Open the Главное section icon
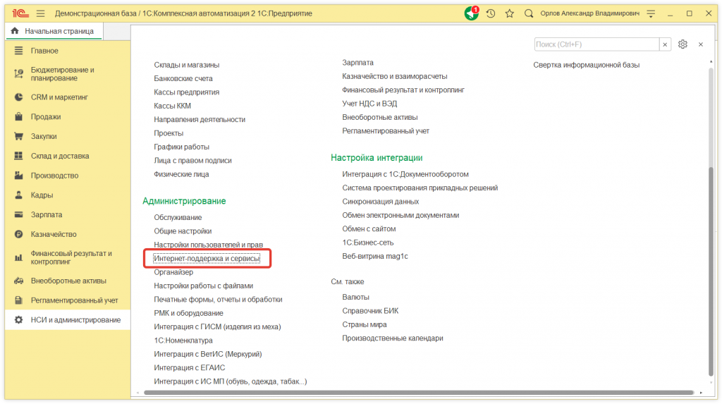Image resolution: width=722 pixels, height=404 pixels. 18,51
